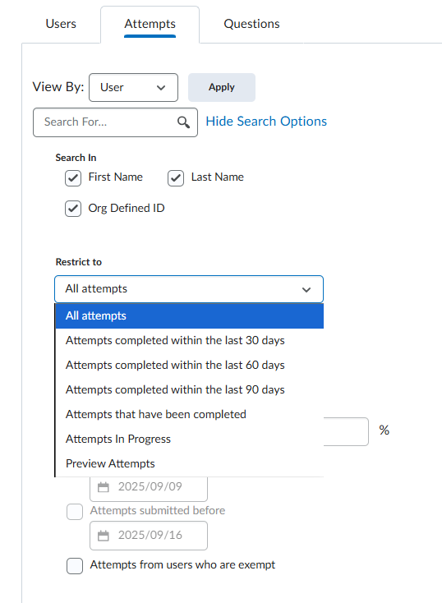Click calendar icon beside 2025/09/16 date
442x603 pixels.
click(103, 536)
